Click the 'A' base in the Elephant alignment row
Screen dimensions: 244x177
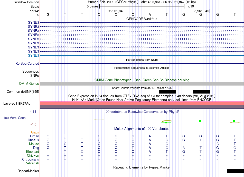(x=150, y=151)
